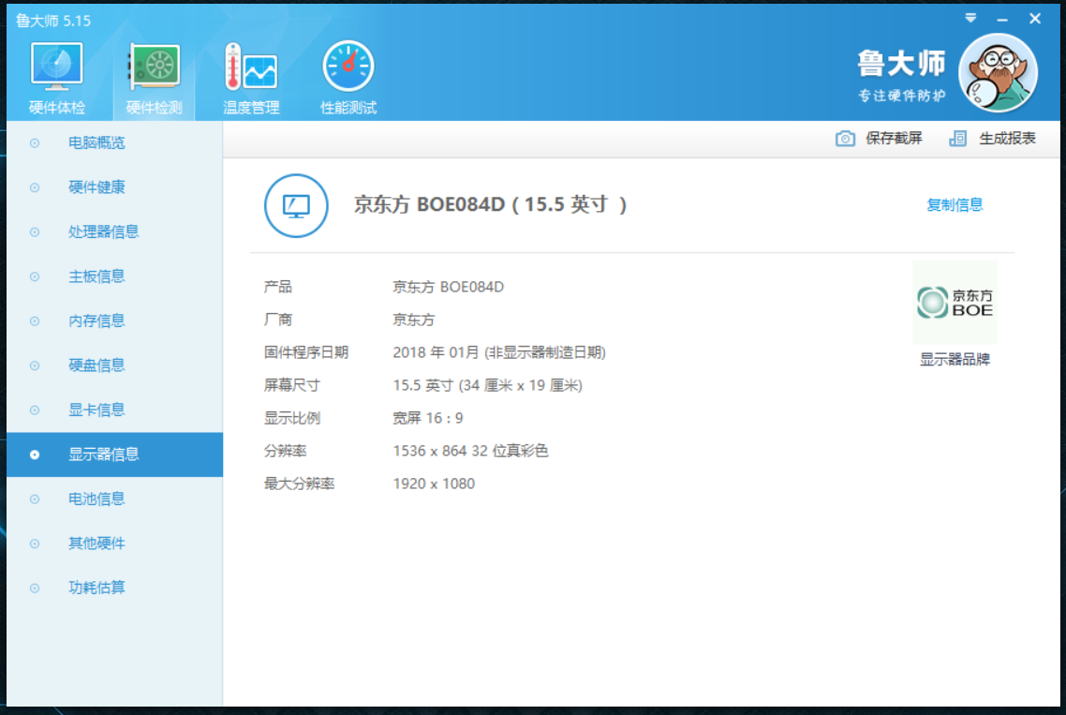Image resolution: width=1066 pixels, height=715 pixels.
Task: Open 功耗估算 sidebar item
Action: 115,588
